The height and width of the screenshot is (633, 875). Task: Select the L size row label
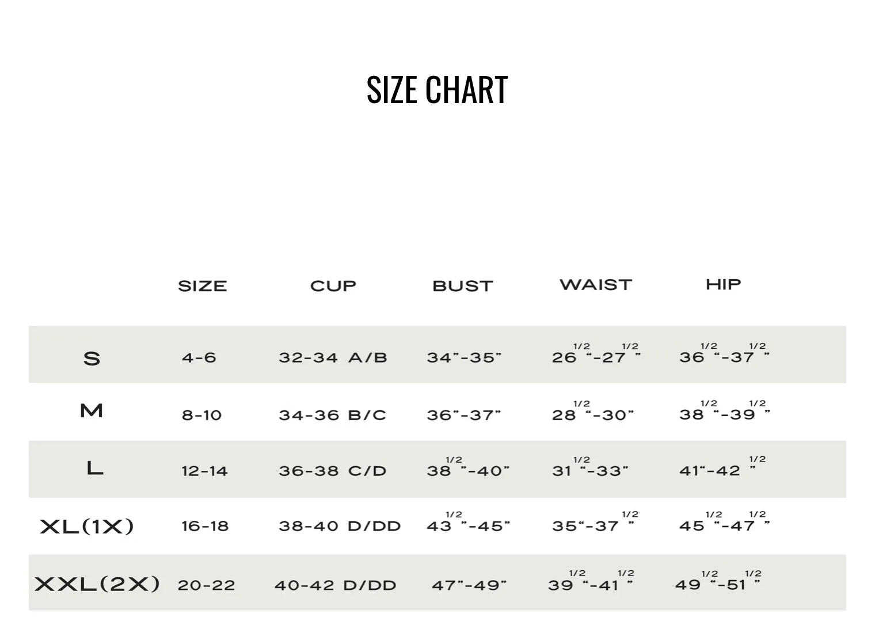click(x=95, y=468)
